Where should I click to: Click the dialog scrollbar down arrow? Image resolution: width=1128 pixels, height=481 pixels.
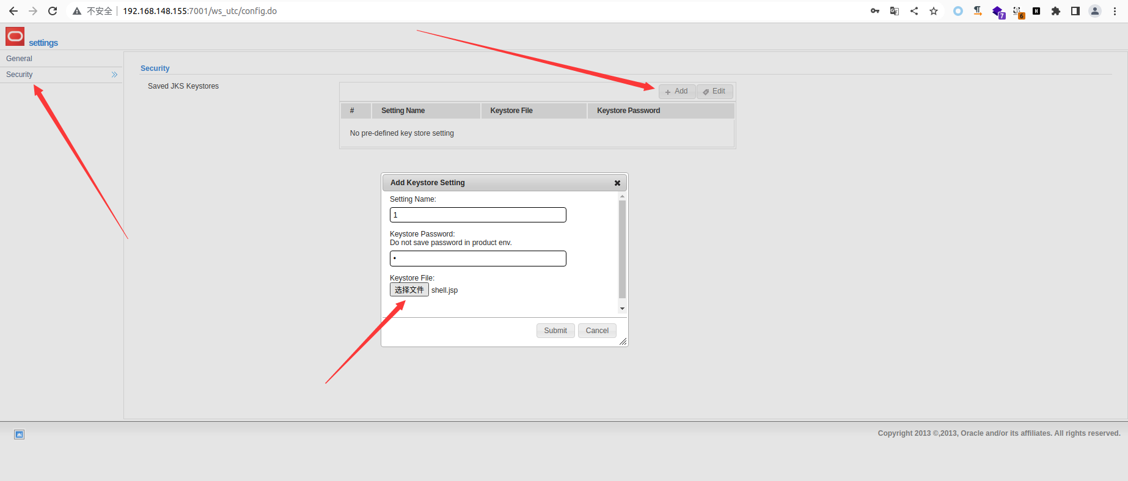[x=622, y=309]
